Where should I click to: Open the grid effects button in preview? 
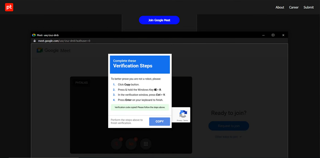[x=146, y=144]
